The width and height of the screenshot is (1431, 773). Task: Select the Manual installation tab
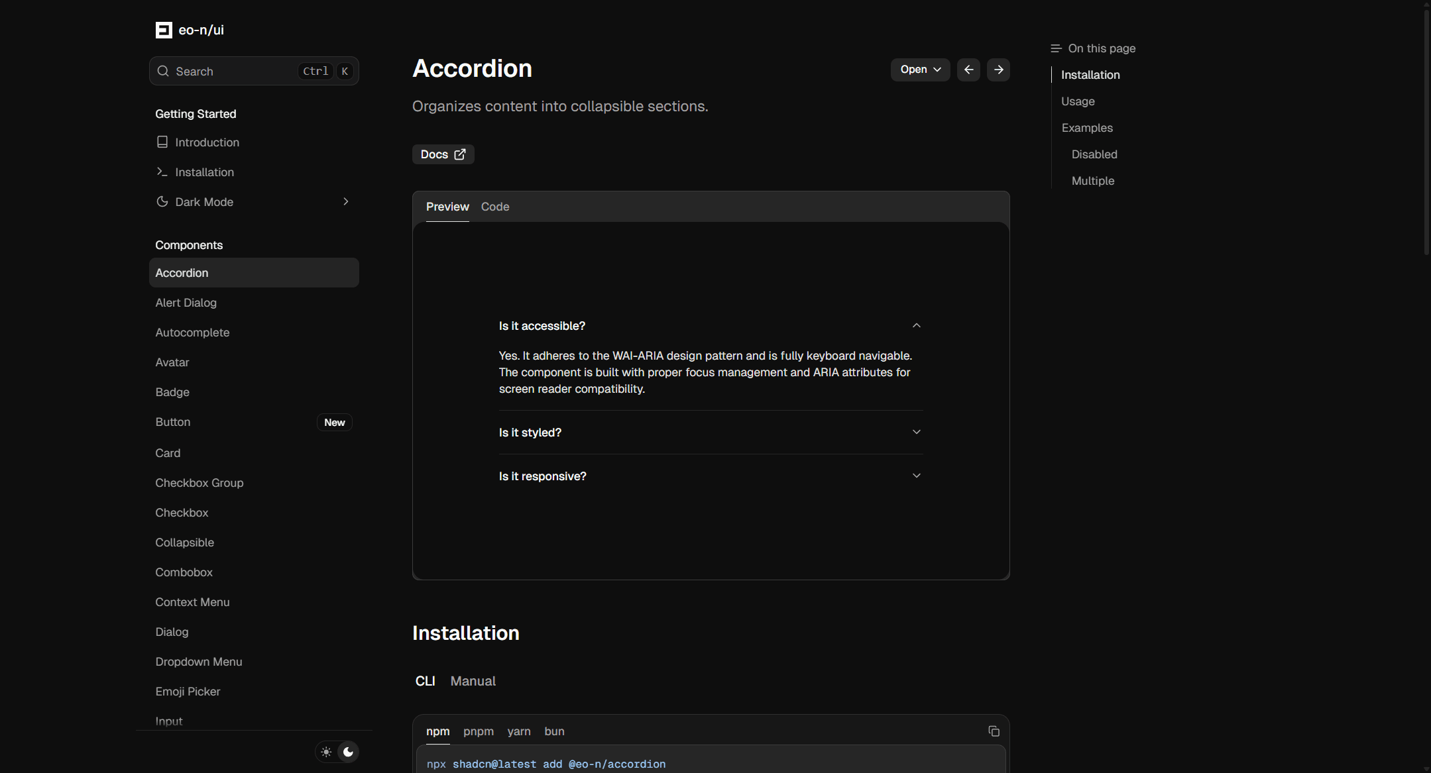(x=473, y=681)
